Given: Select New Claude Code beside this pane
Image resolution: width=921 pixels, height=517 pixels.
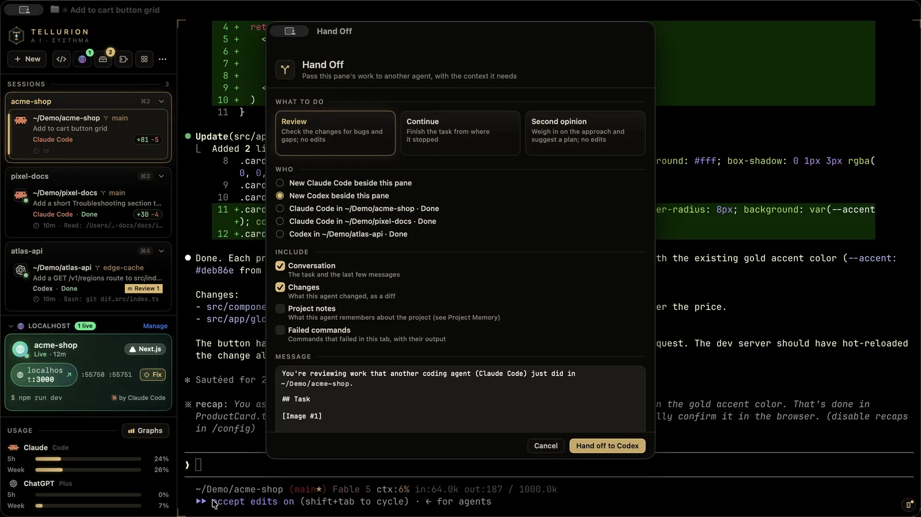Looking at the screenshot, I should [x=344, y=183].
